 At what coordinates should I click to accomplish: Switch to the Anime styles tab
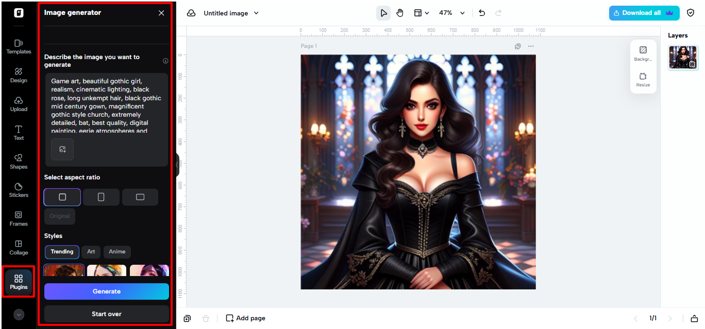(117, 252)
